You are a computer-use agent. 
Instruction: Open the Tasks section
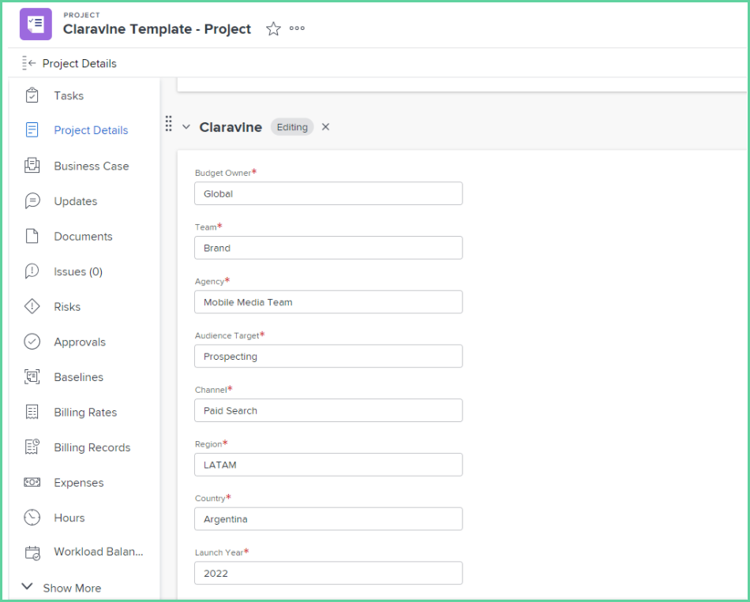pos(69,95)
